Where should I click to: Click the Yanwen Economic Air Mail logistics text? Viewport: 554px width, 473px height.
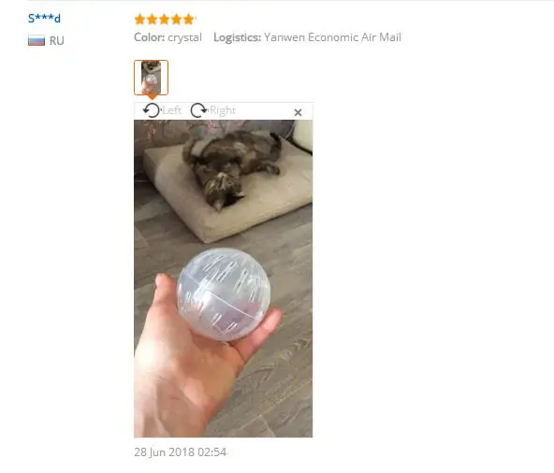pyautogui.click(x=332, y=37)
